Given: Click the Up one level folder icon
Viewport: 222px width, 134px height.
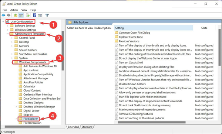Looking at the screenshot, I should 16,15.
